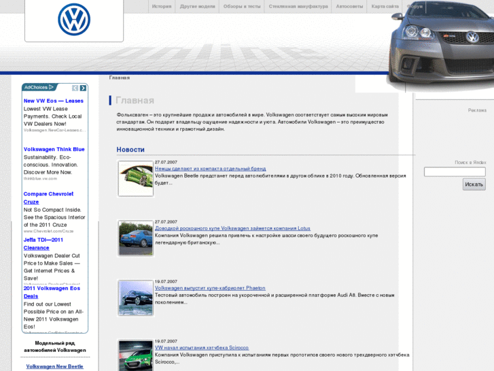Go to Обзоры и тесты

pyautogui.click(x=242, y=6)
